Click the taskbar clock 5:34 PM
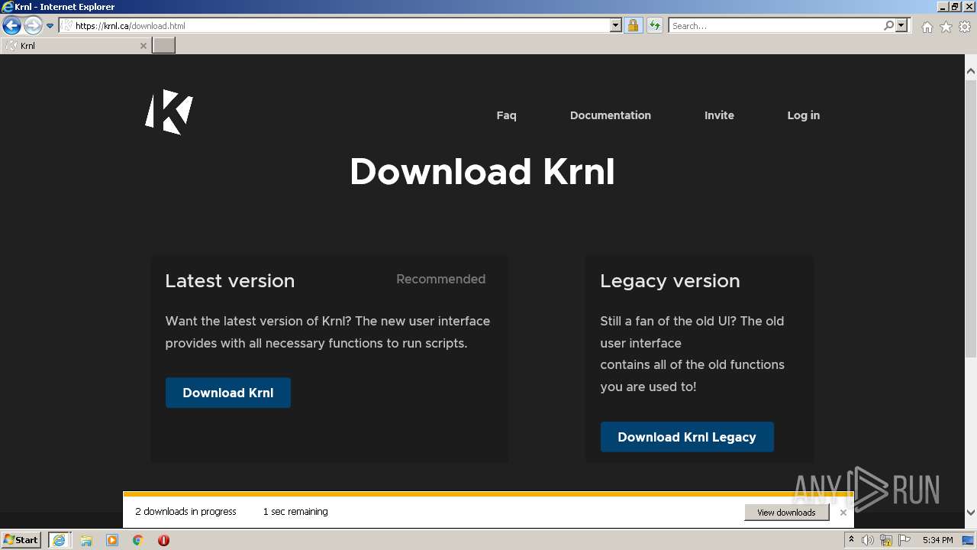Viewport: 977px width, 550px height. [x=937, y=540]
